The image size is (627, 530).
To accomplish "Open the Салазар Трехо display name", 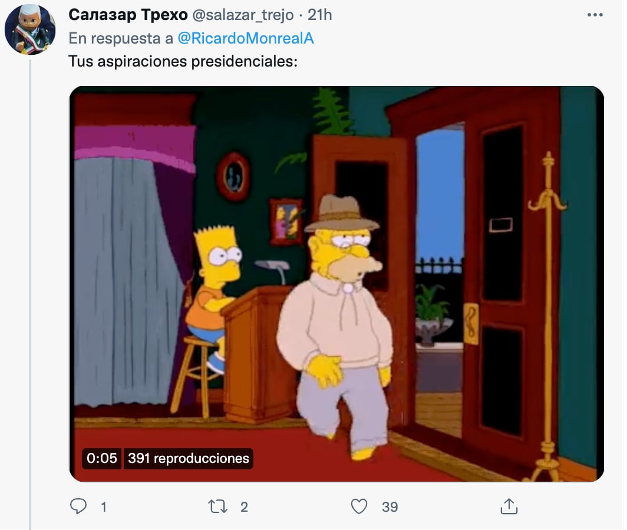I will coord(128,15).
